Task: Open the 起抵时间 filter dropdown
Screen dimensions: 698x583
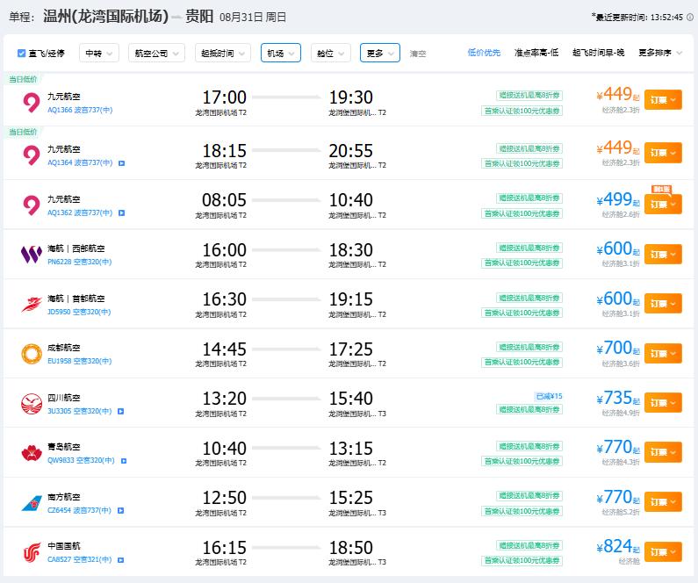Action: [223, 54]
